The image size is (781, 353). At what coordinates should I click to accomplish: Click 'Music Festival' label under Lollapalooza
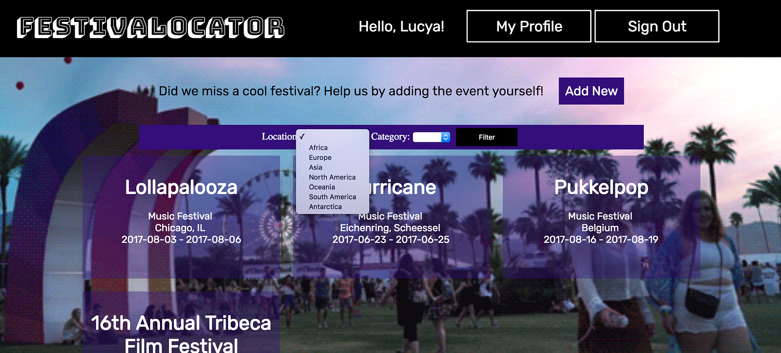180,216
